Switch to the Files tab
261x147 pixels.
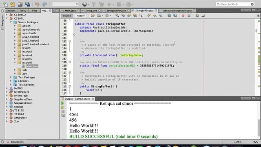click(34, 11)
